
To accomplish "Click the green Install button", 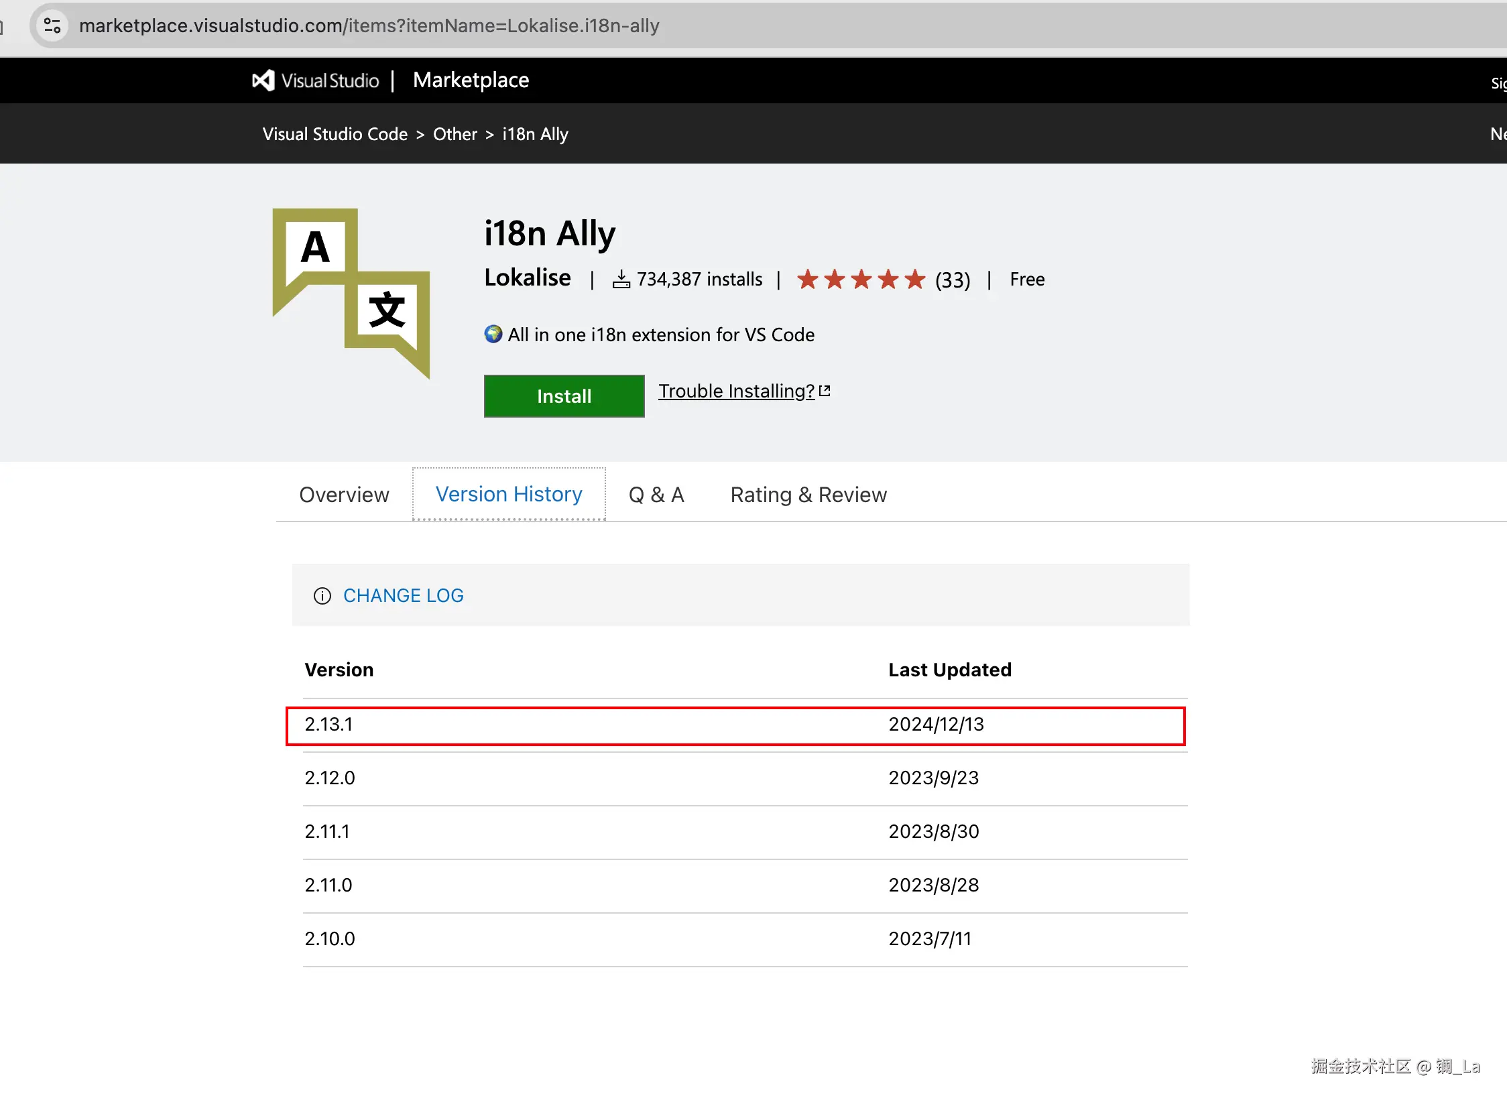I will tap(564, 396).
